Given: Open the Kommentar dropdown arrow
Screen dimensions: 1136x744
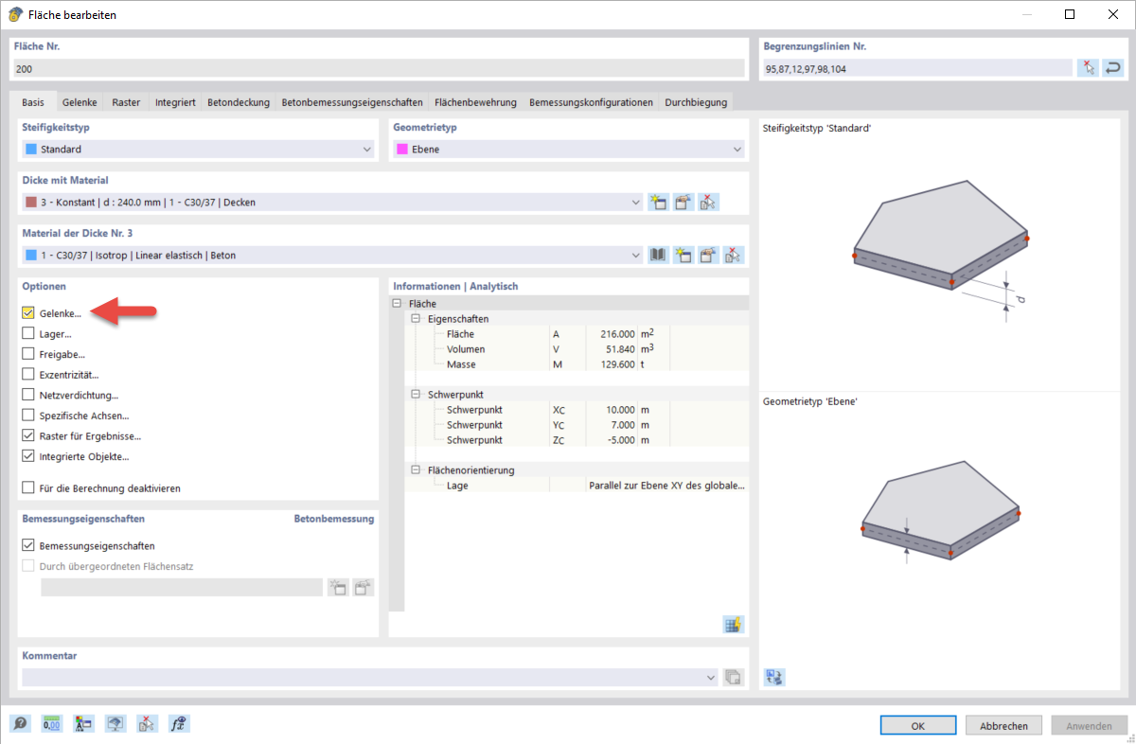Looking at the screenshot, I should click(x=711, y=677).
